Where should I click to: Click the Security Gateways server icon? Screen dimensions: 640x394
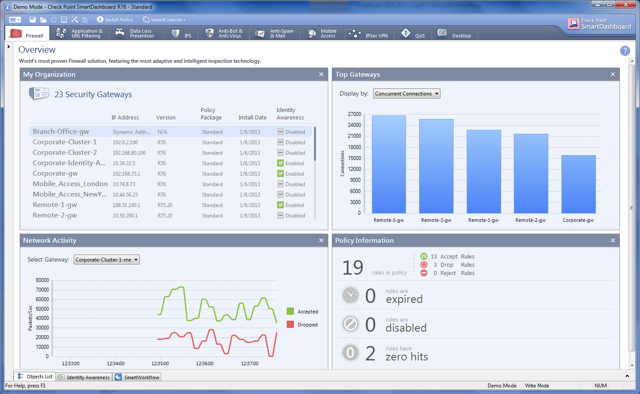pyautogui.click(x=38, y=93)
